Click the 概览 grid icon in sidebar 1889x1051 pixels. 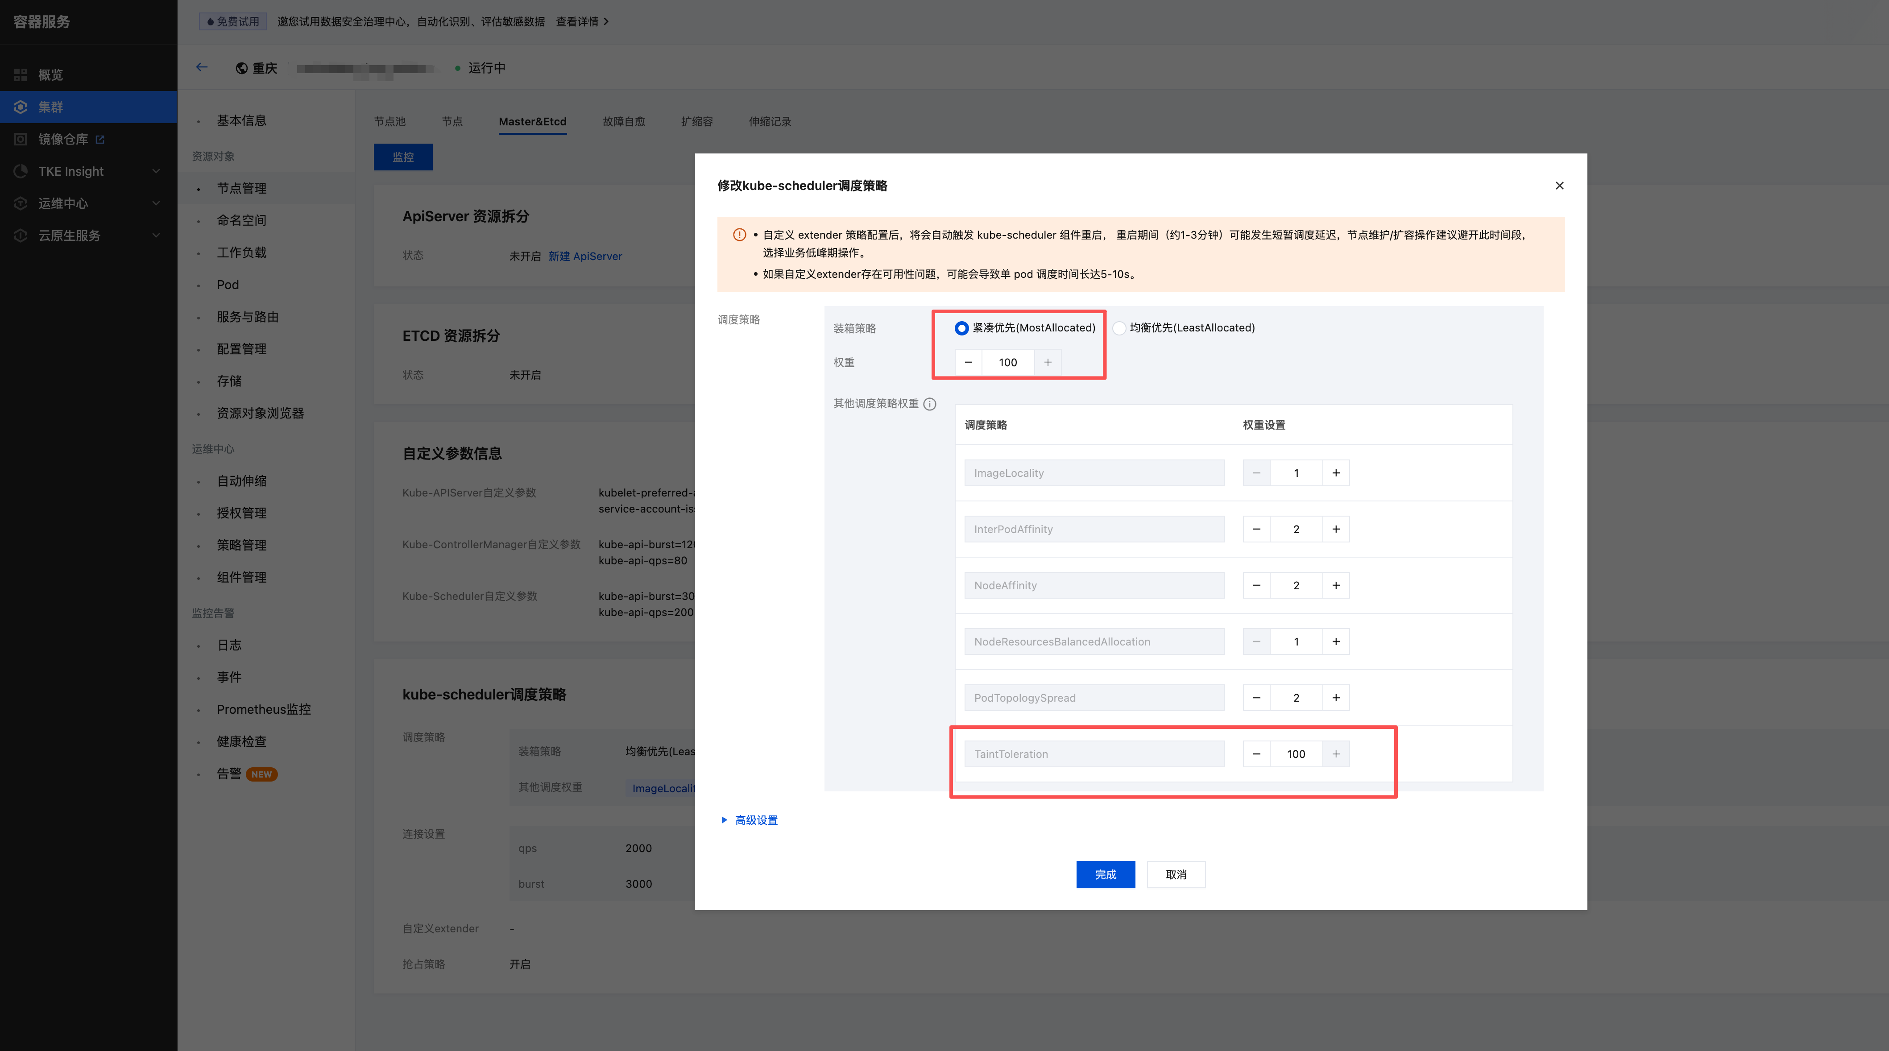tap(21, 75)
